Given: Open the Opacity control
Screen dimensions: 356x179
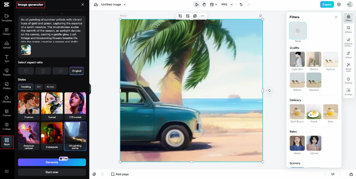Looking at the screenshot, I should click(x=348, y=80).
